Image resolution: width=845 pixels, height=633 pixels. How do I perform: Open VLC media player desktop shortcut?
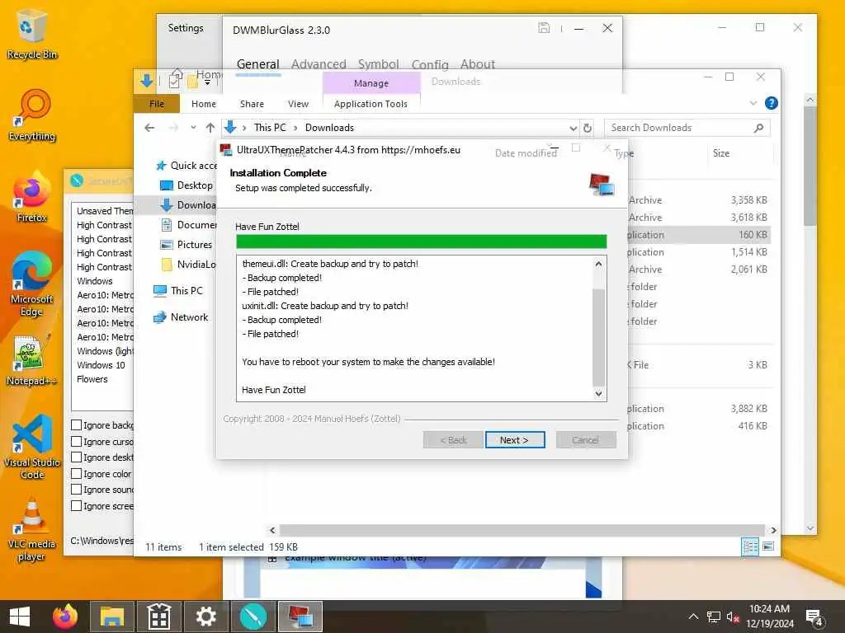pyautogui.click(x=32, y=531)
